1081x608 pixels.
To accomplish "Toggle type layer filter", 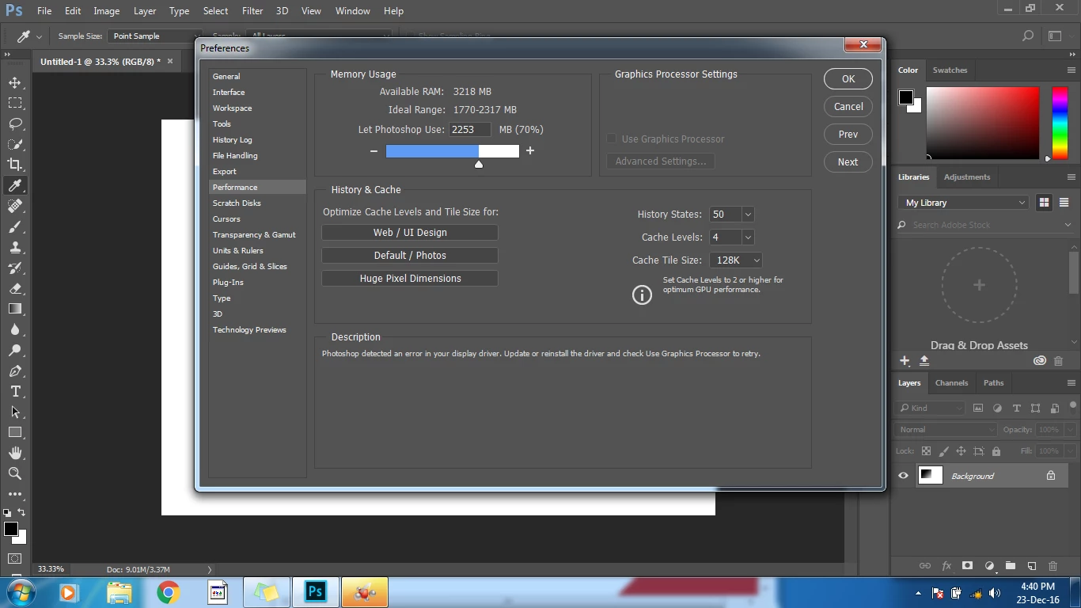I will tap(1016, 408).
